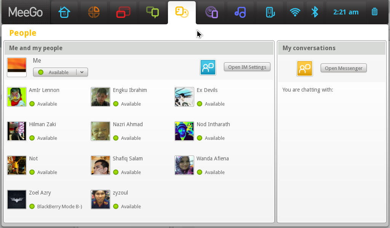Open the orange status panel icon
Viewport: 390px width, 228px height.
pos(94,12)
